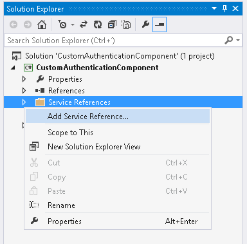The height and width of the screenshot is (244, 247).
Task: Click the Properties node wrench icon
Action: (x=40, y=79)
